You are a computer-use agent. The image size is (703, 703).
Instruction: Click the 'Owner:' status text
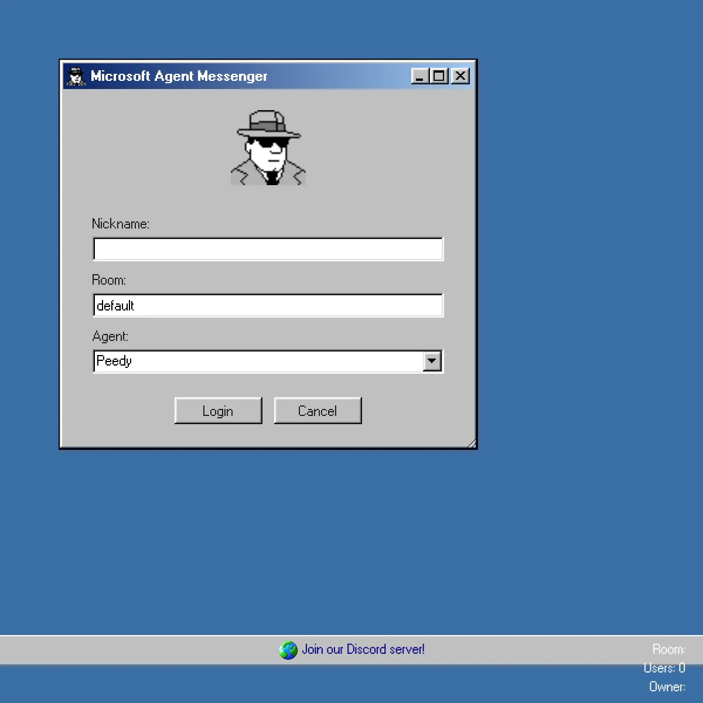tap(667, 687)
